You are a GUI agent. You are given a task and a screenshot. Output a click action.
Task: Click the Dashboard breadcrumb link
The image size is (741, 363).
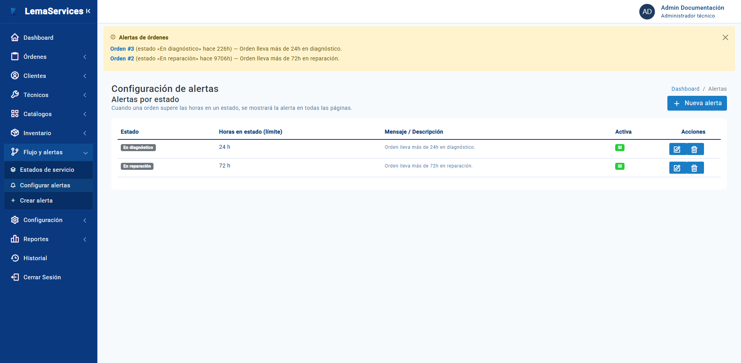click(x=685, y=89)
